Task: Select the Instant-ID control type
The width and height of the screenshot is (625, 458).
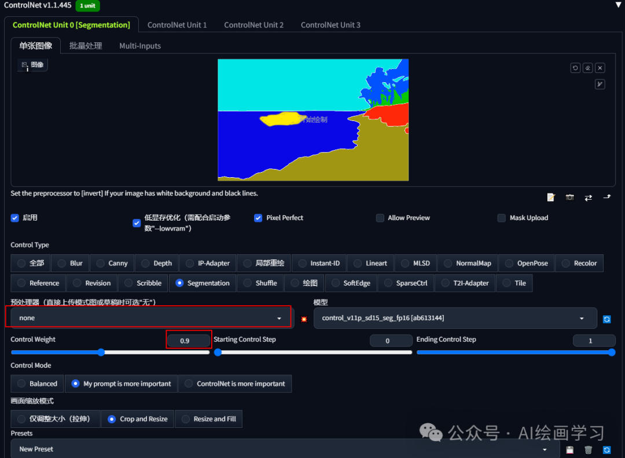Action: [x=319, y=263]
